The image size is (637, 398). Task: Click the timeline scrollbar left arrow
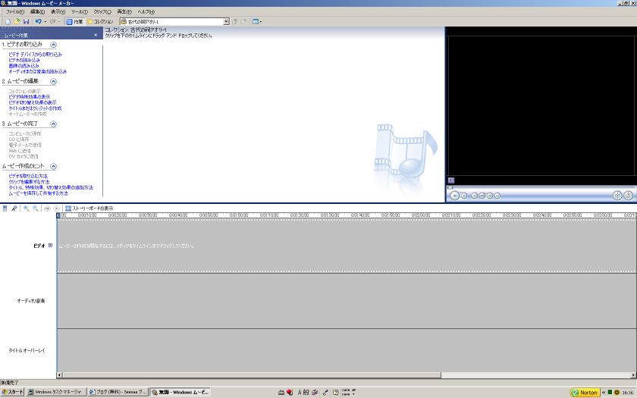pos(59,375)
